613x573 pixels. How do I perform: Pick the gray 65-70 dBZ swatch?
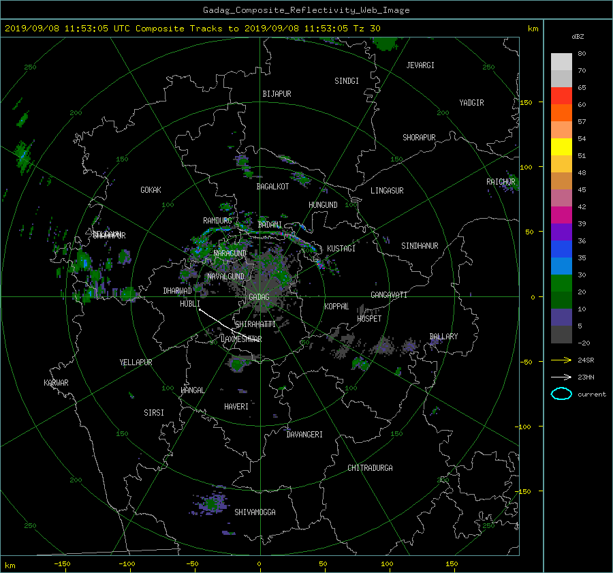point(561,78)
